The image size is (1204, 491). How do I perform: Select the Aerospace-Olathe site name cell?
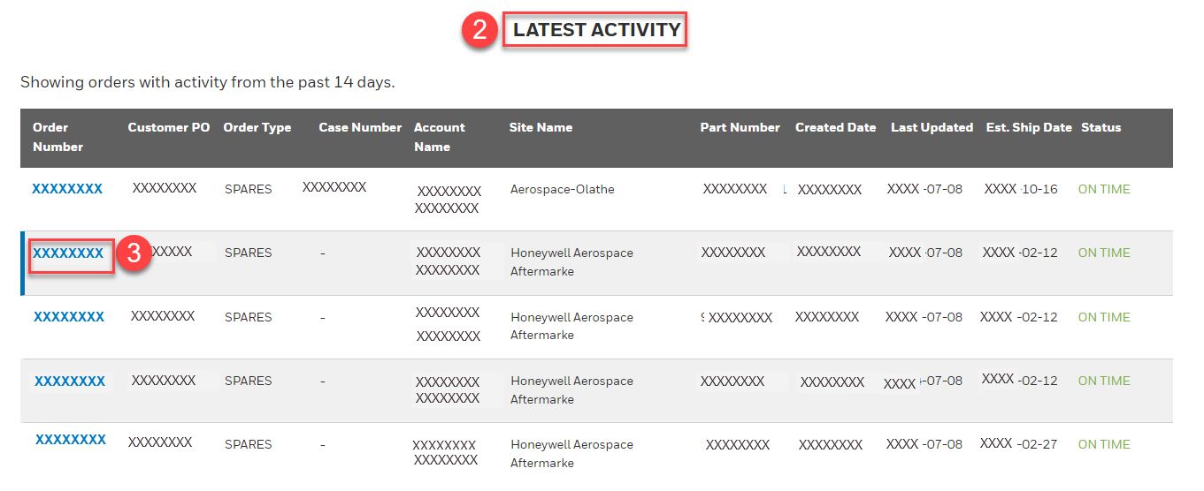click(x=563, y=189)
